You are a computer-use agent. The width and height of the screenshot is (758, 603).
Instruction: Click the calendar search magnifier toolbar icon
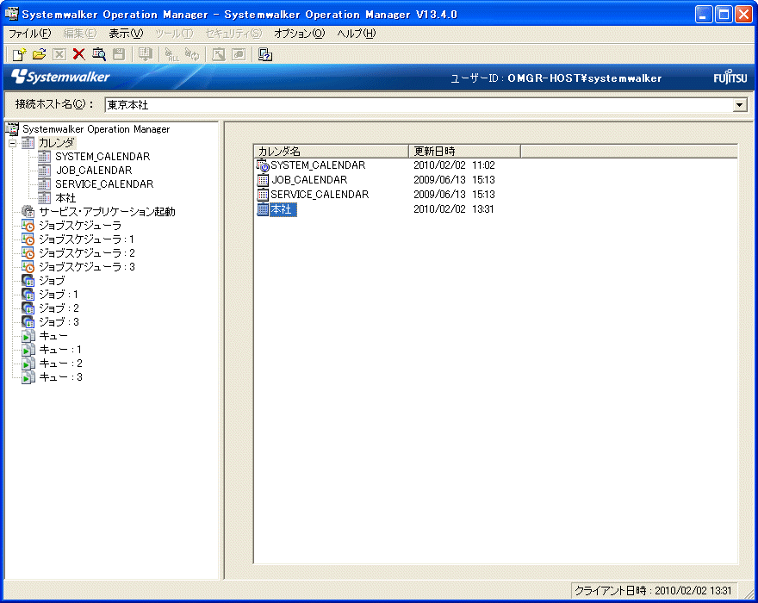point(99,54)
